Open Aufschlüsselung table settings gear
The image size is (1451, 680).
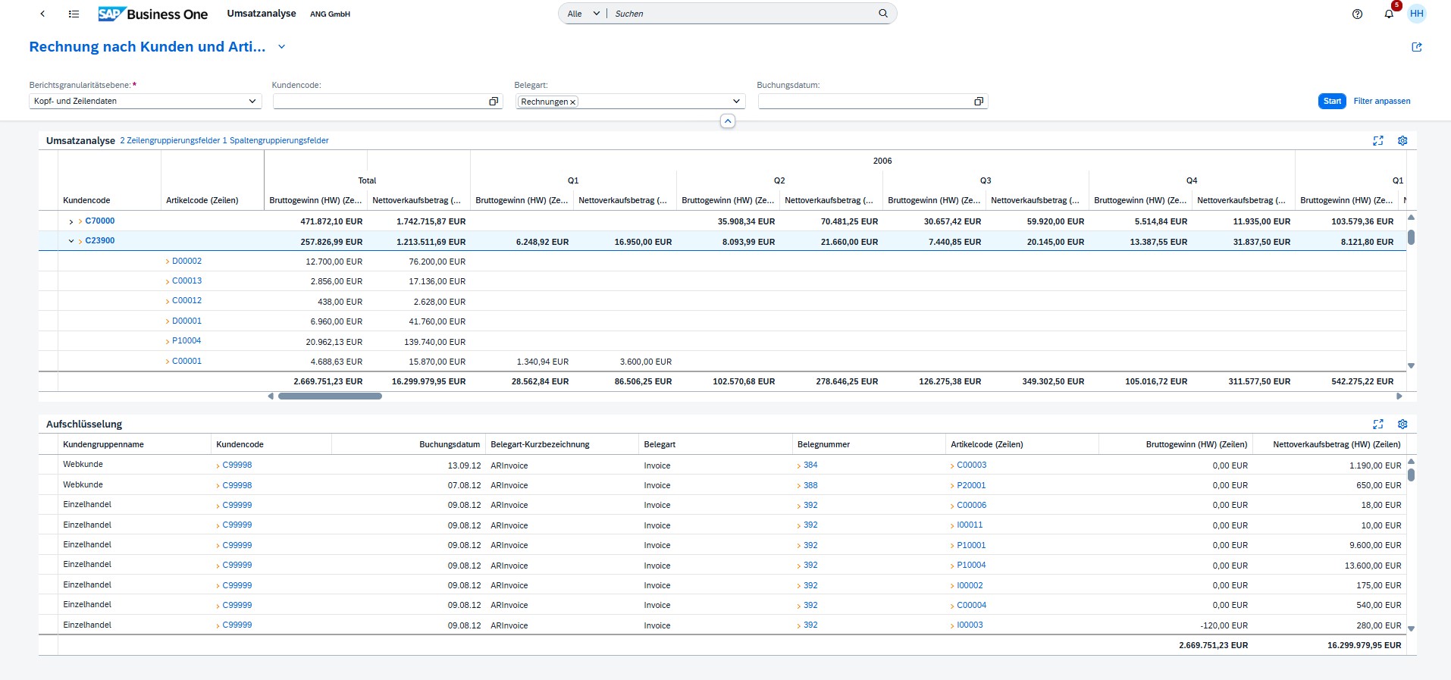pos(1402,424)
